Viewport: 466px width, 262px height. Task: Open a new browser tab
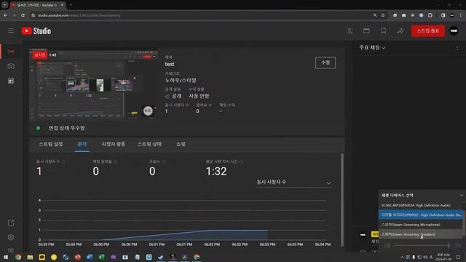click(71, 5)
